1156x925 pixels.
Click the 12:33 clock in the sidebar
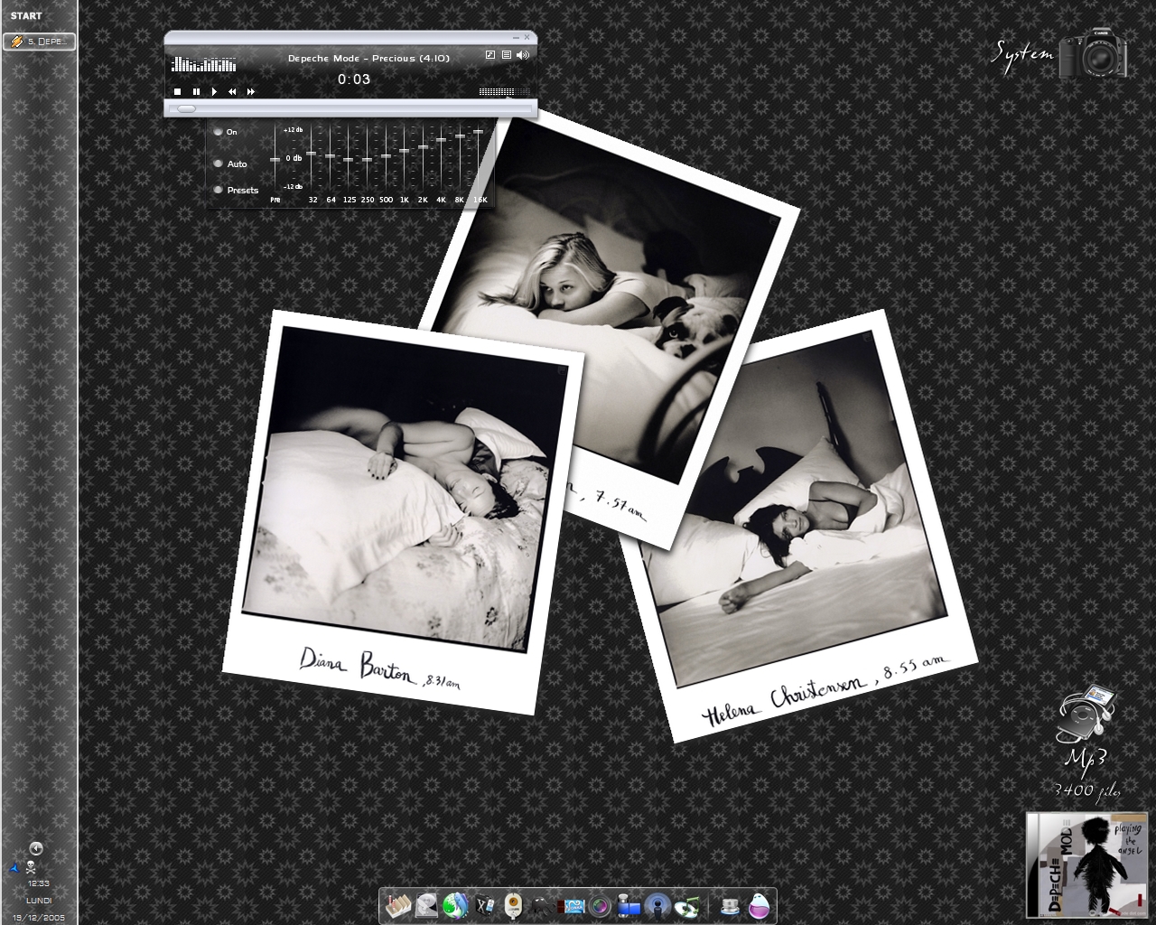coord(38,883)
